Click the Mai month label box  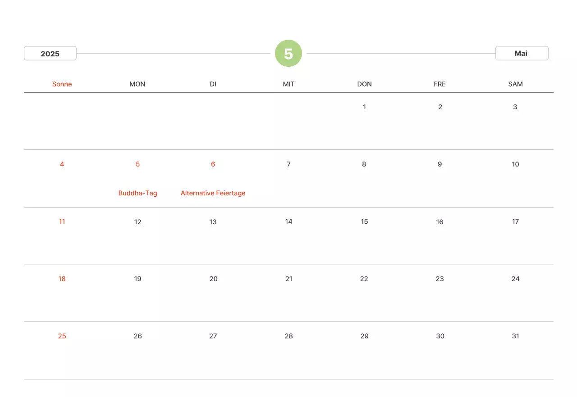(x=522, y=53)
